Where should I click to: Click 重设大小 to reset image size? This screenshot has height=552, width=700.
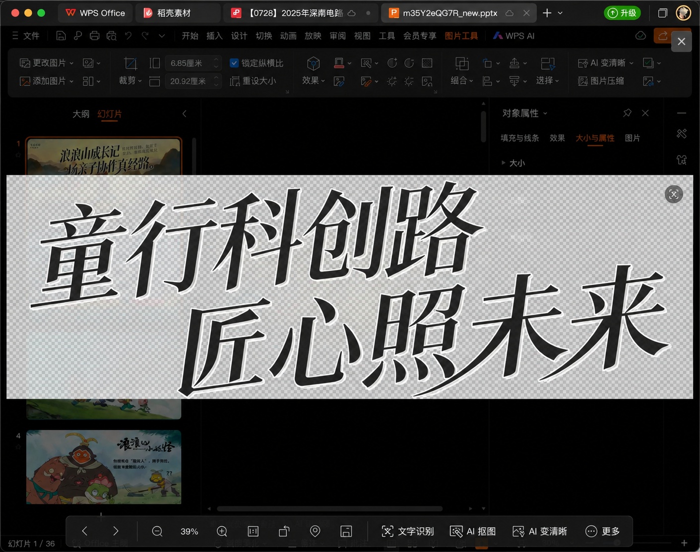point(253,81)
